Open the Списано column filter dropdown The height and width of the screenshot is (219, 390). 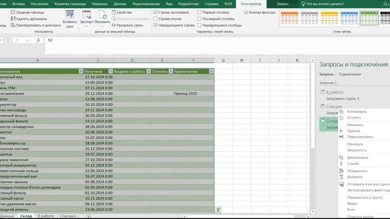[x=171, y=71]
